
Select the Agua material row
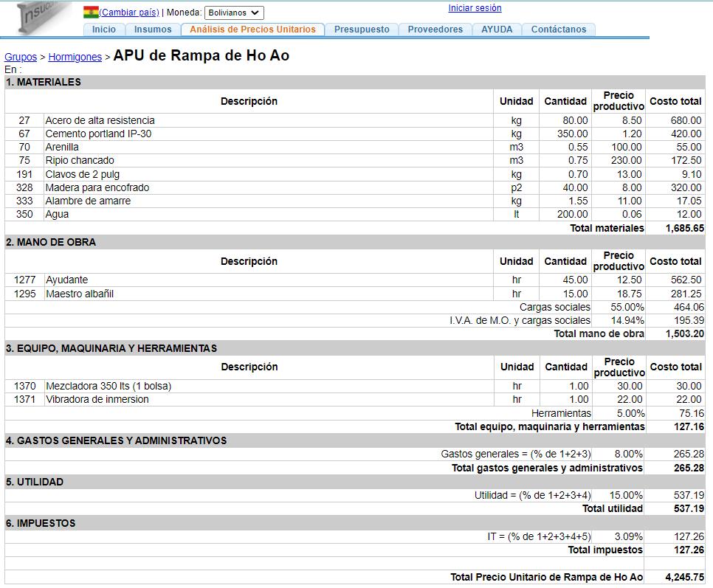click(355, 214)
